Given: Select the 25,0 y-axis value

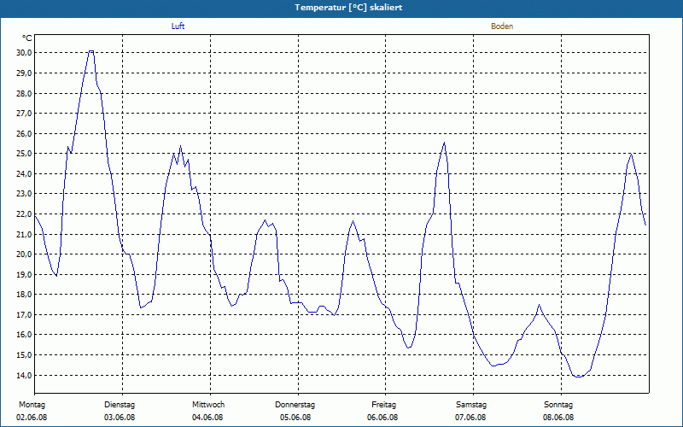Looking at the screenshot, I should (x=25, y=154).
